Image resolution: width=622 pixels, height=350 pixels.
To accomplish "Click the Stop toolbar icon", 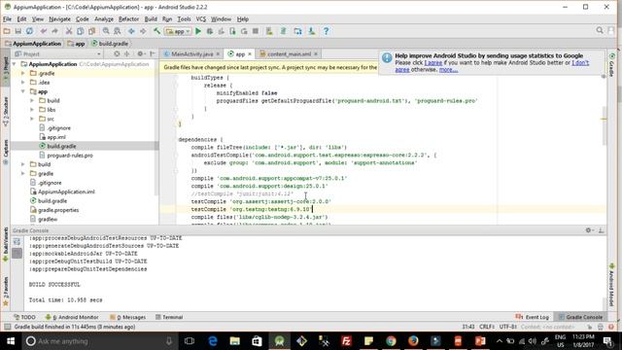I will click(256, 31).
